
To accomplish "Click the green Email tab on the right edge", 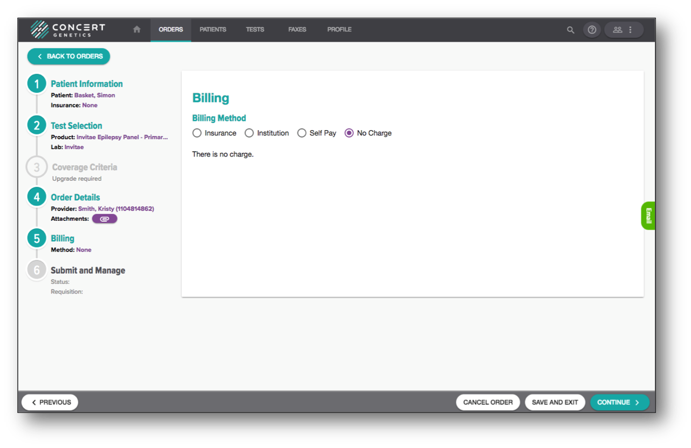I will pos(648,215).
